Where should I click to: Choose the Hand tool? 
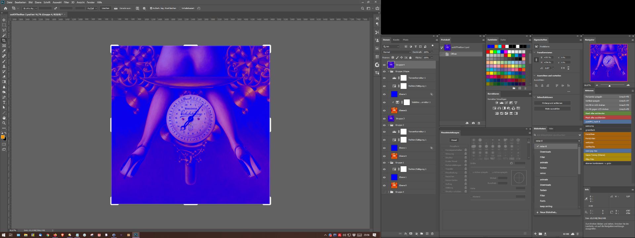pos(4,118)
